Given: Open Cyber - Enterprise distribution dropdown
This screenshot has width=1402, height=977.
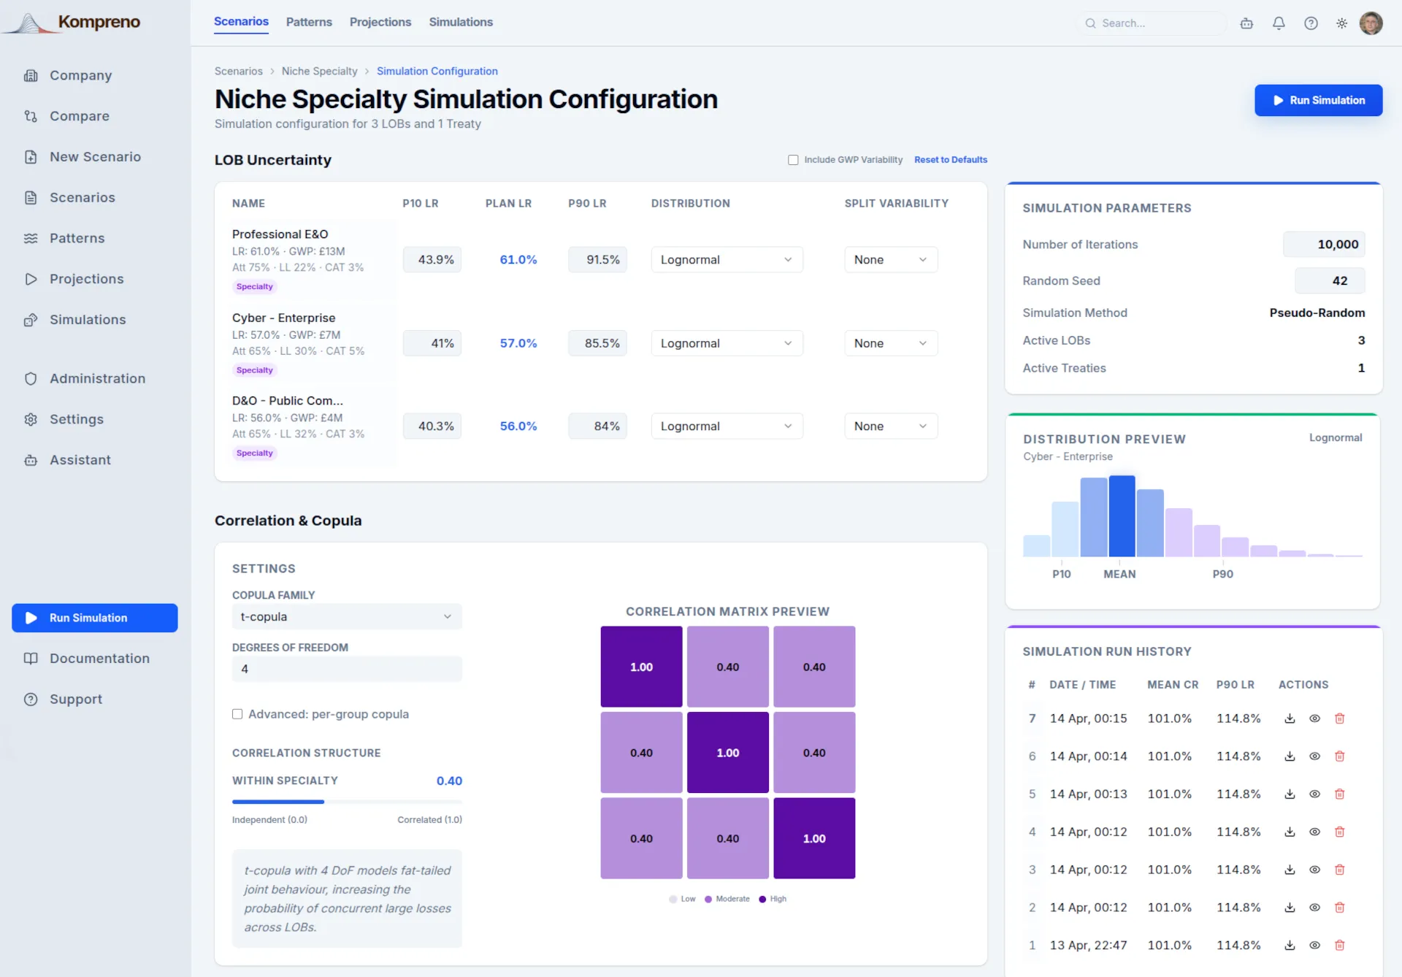Looking at the screenshot, I should coord(727,343).
